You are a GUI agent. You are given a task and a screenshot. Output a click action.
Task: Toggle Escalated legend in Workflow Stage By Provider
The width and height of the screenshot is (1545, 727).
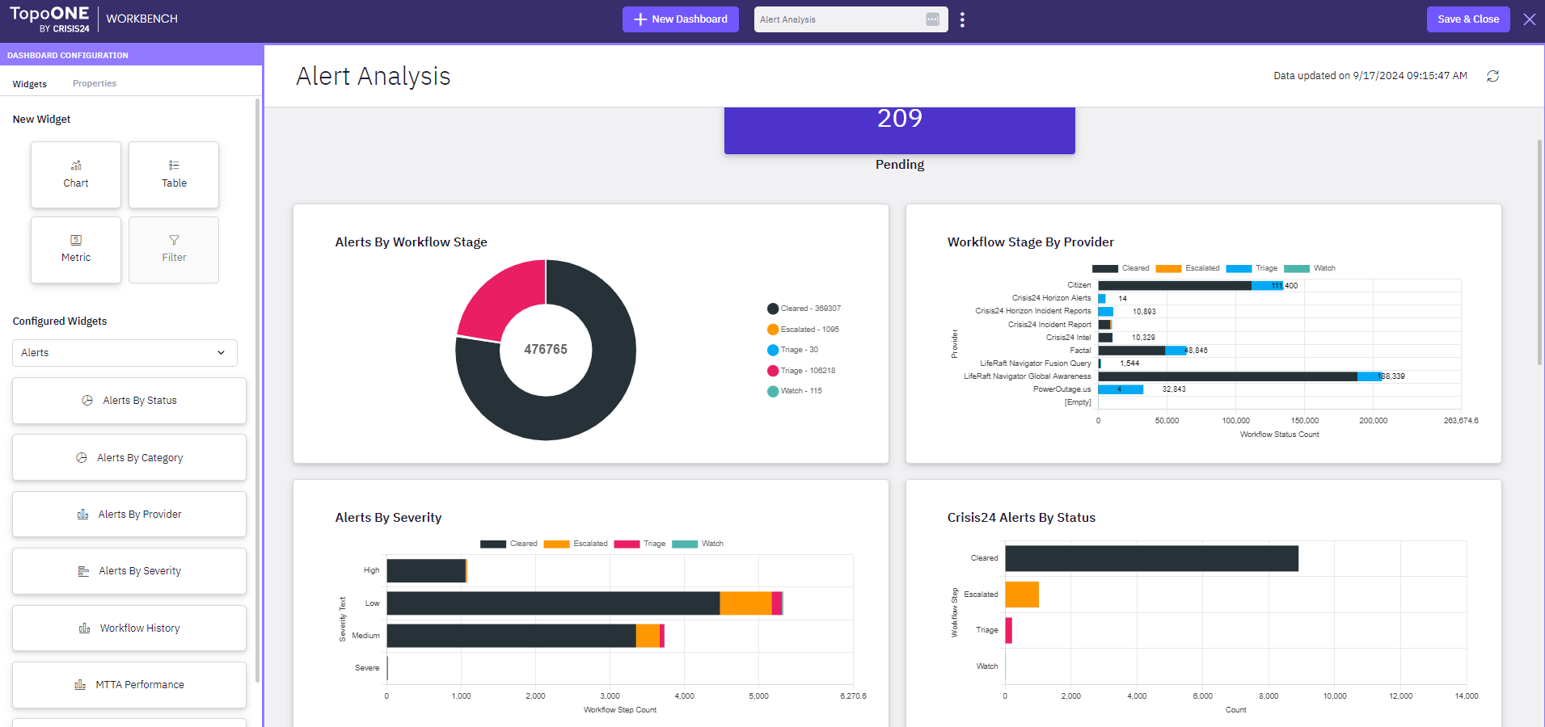pyautogui.click(x=1188, y=268)
